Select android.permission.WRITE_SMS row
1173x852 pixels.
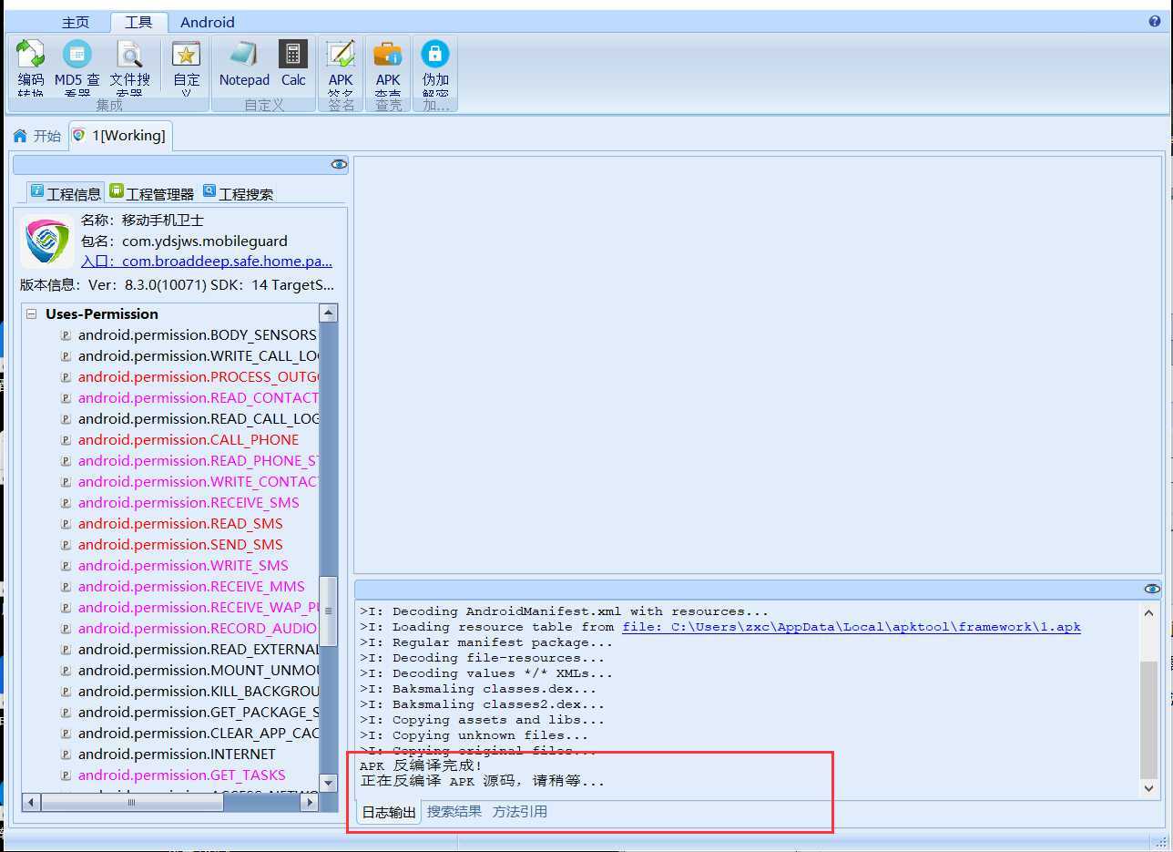pyautogui.click(x=183, y=566)
